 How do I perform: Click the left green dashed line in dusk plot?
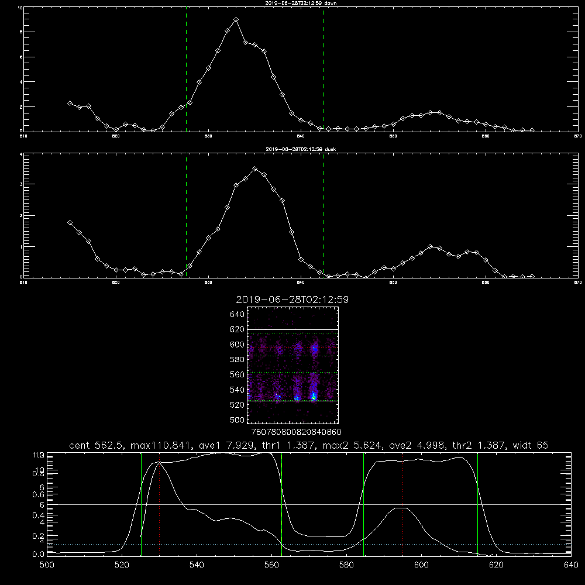(186, 216)
